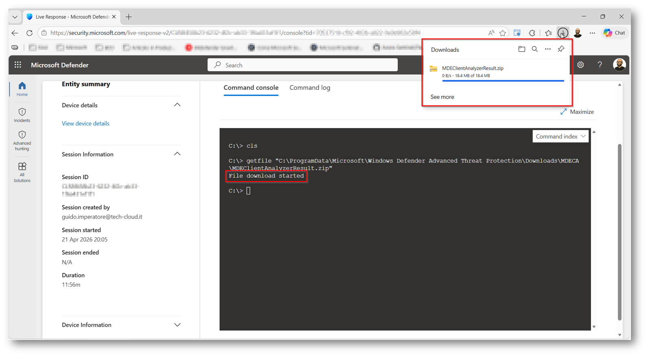Open Defender settings gear icon
Screen dimensions: 648x357
(x=581, y=65)
